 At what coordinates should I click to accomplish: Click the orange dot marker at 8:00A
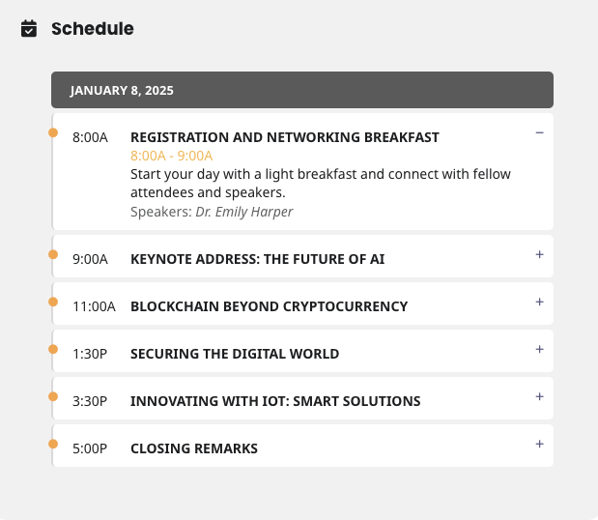53,132
